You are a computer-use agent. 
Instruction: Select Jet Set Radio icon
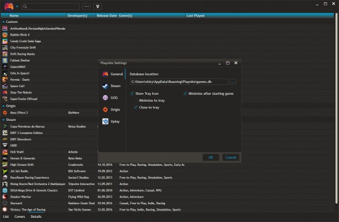[x=5, y=171]
